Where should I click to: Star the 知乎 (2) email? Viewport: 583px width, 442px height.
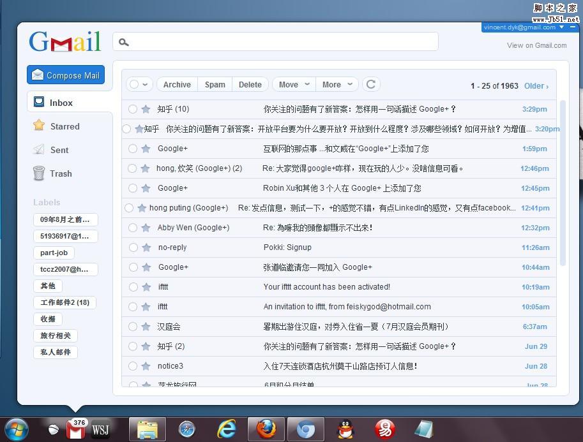146,346
